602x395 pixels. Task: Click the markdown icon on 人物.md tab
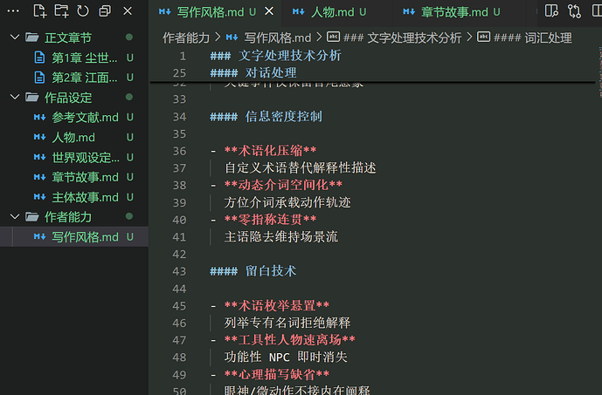(x=298, y=12)
